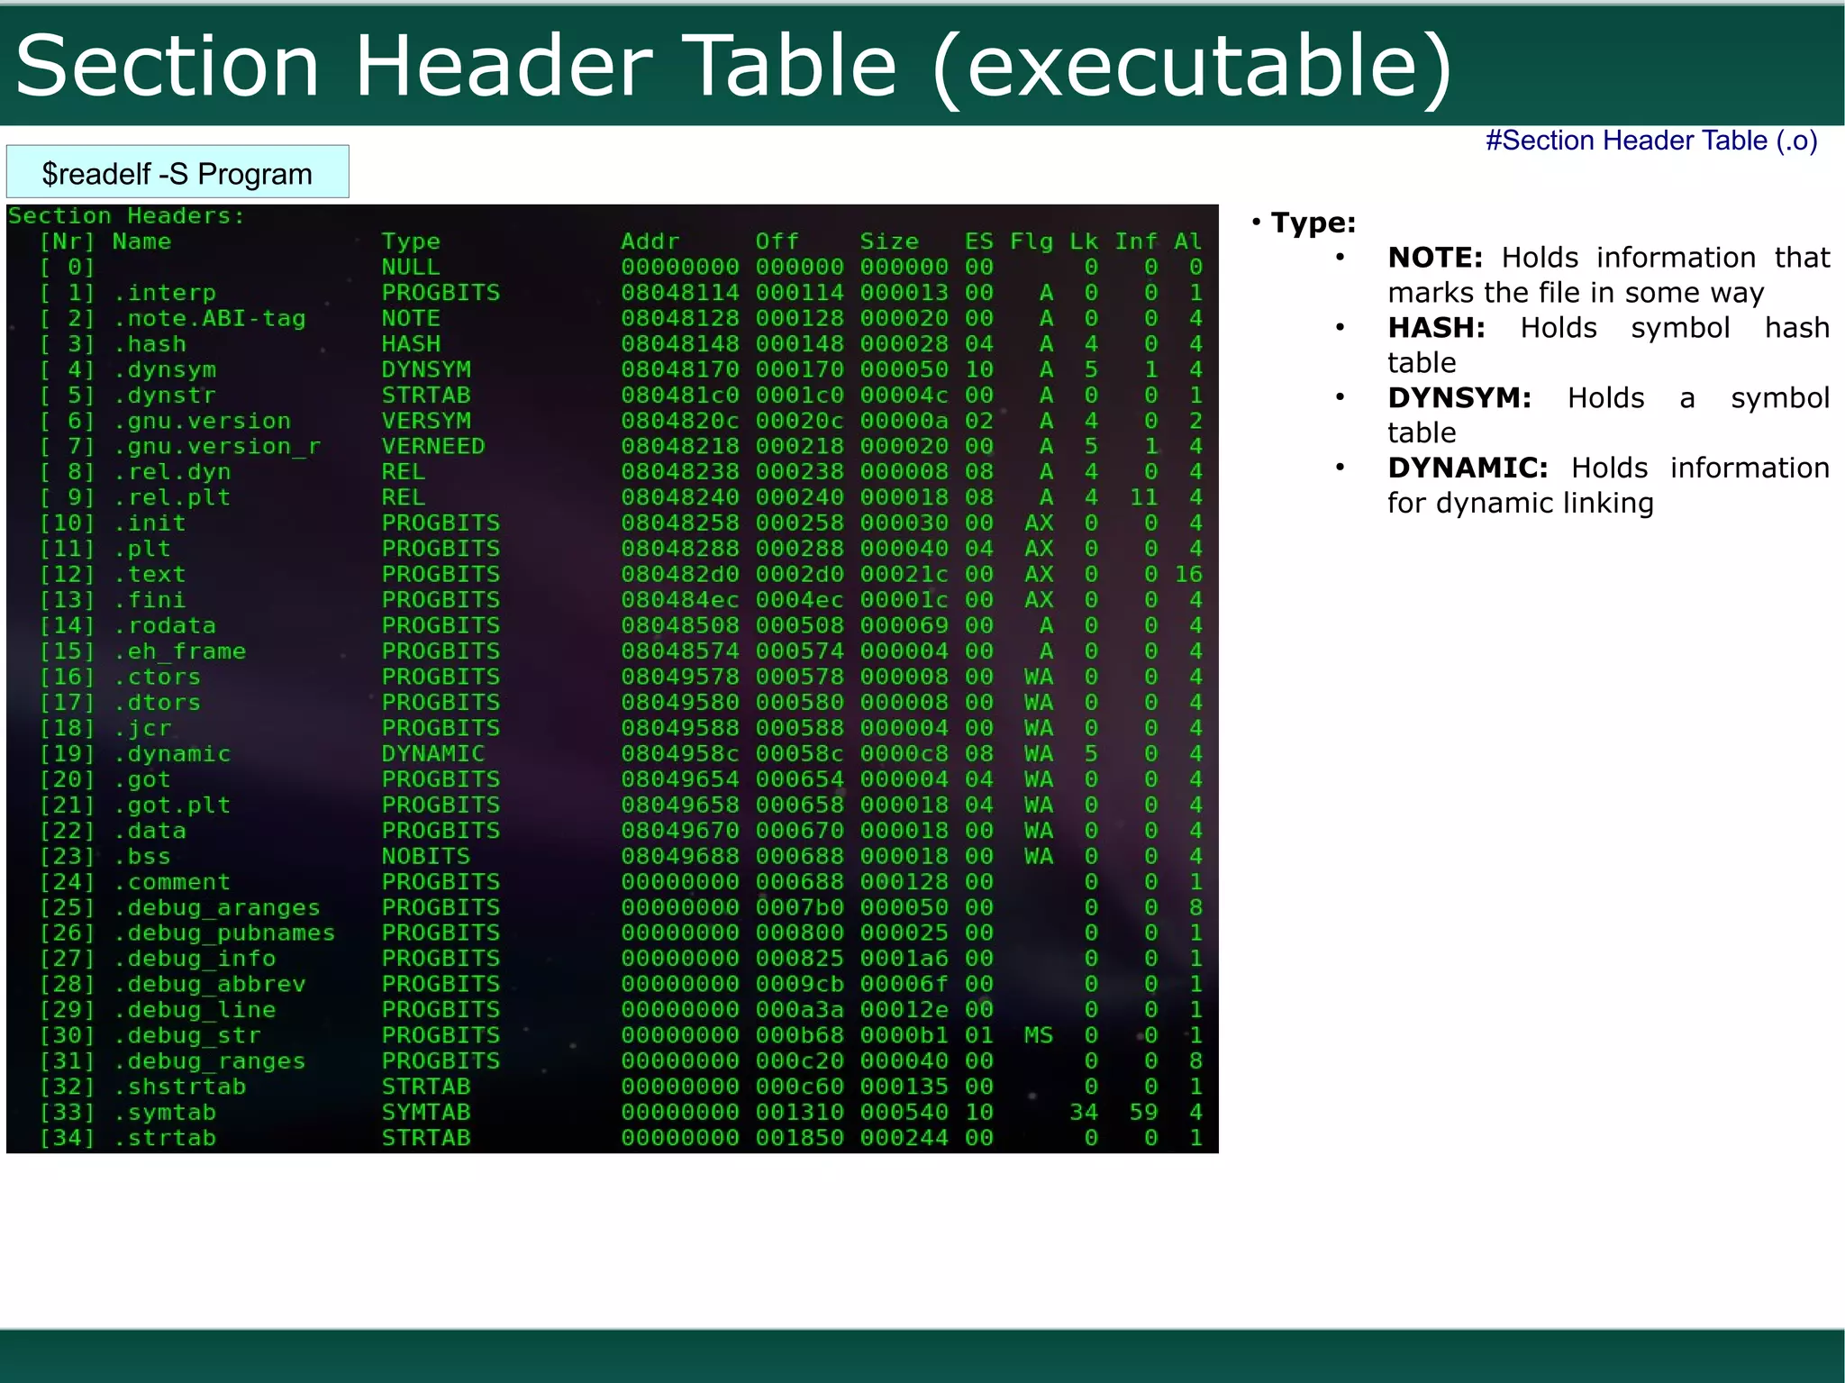This screenshot has height=1383, width=1845.
Task: Click the Addr column header
Action: pos(650,241)
